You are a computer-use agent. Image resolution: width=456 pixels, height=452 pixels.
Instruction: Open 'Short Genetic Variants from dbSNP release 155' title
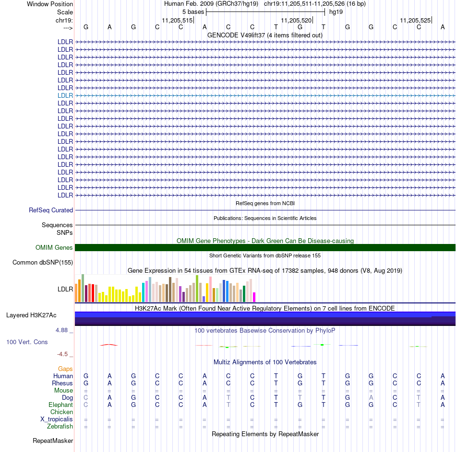click(x=265, y=255)
